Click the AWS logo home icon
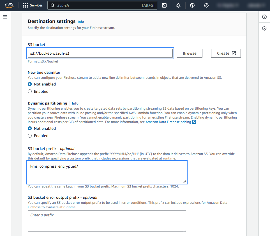This screenshot has width=270, height=236. 9,5
